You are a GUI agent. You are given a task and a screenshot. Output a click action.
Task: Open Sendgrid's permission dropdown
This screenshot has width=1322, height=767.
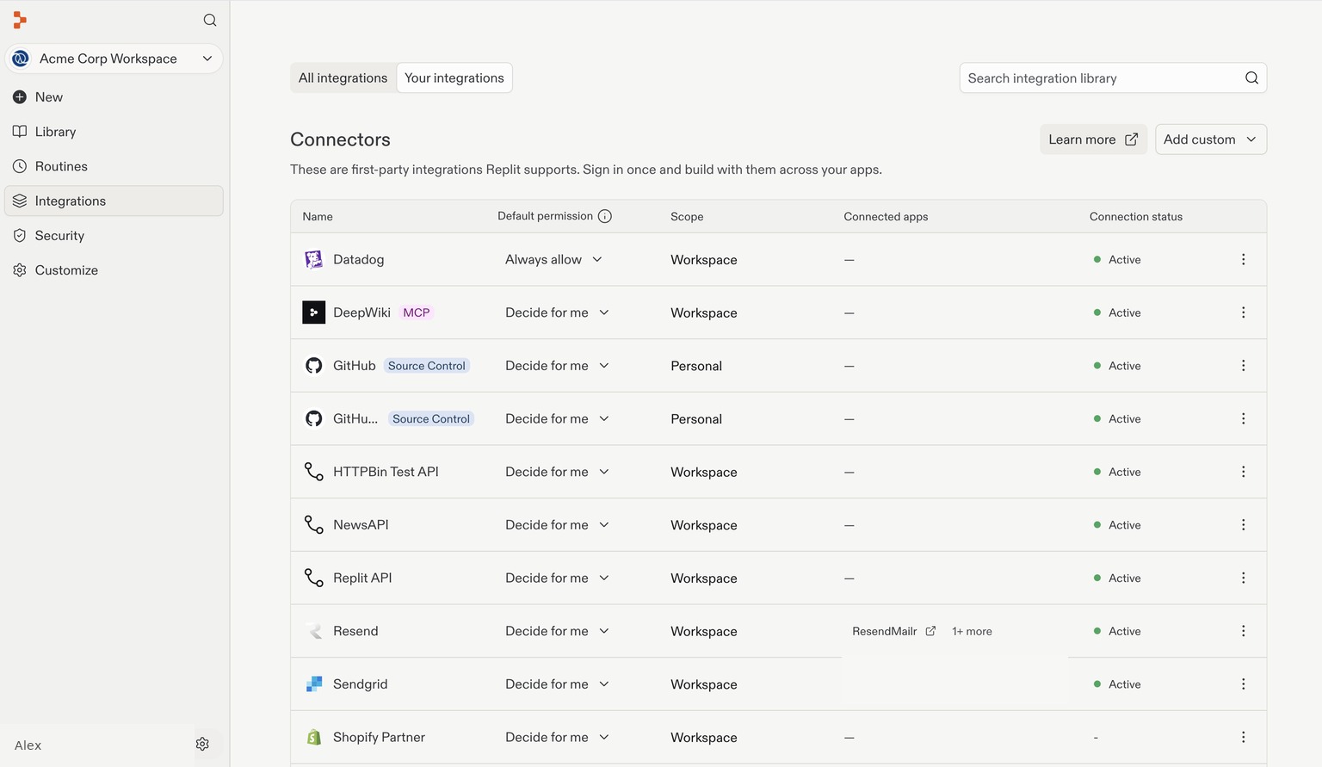coord(557,684)
